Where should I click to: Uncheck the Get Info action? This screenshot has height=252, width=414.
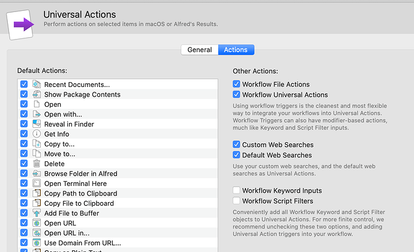coord(24,134)
